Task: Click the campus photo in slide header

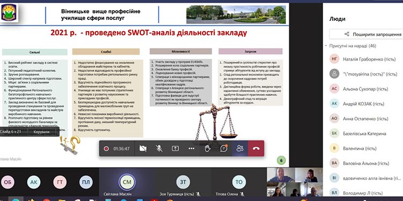Action: [236, 14]
